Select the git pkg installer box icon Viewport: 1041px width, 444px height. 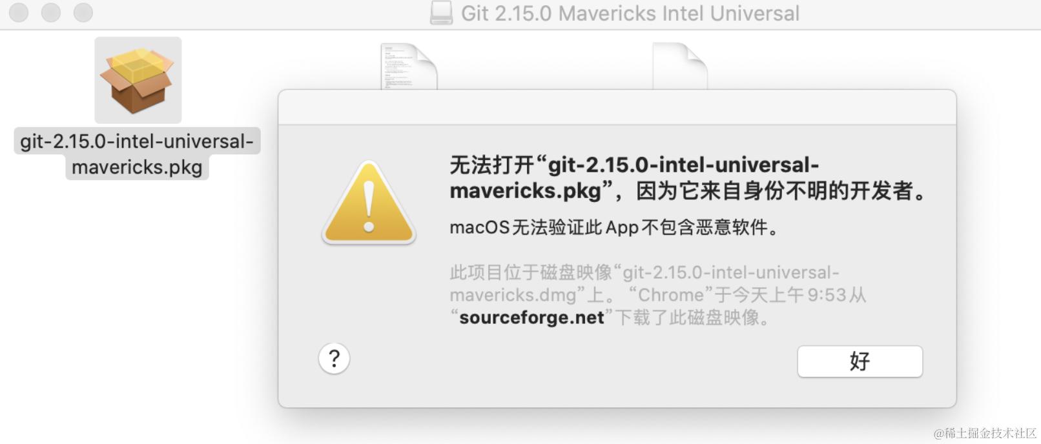click(x=138, y=80)
